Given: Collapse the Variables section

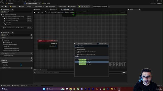Looking at the screenshot, I should coord(1,61).
